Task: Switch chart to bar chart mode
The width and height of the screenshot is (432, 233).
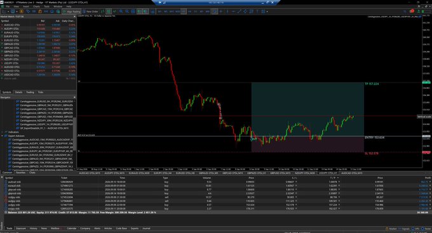Action: [102, 11]
